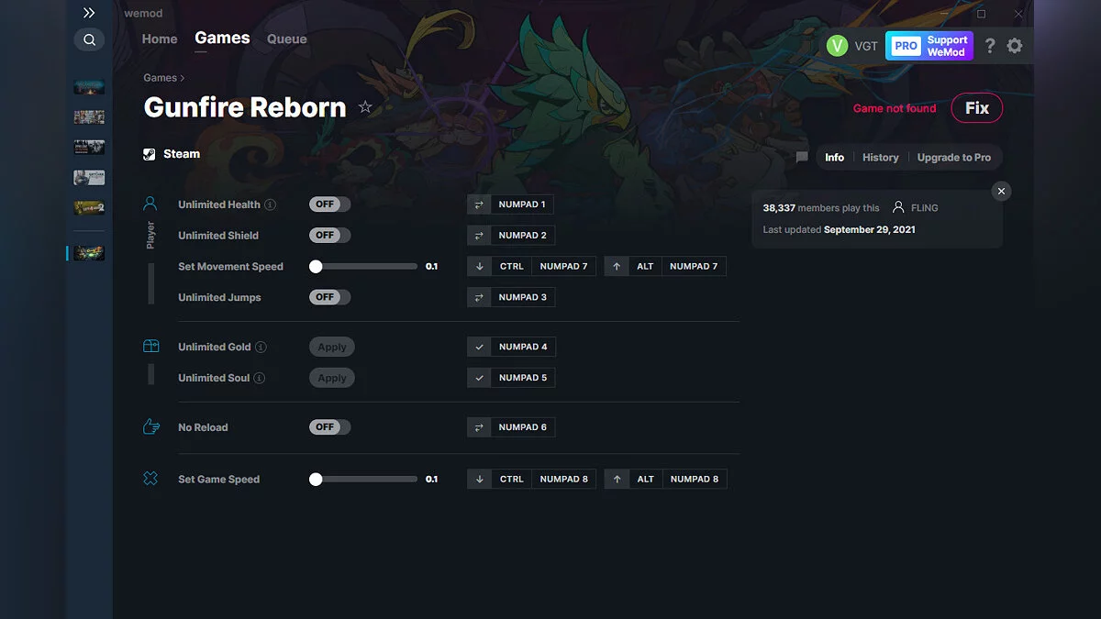Switch to the Games tab
Viewport: 1101px width, 619px height.
pyautogui.click(x=222, y=38)
